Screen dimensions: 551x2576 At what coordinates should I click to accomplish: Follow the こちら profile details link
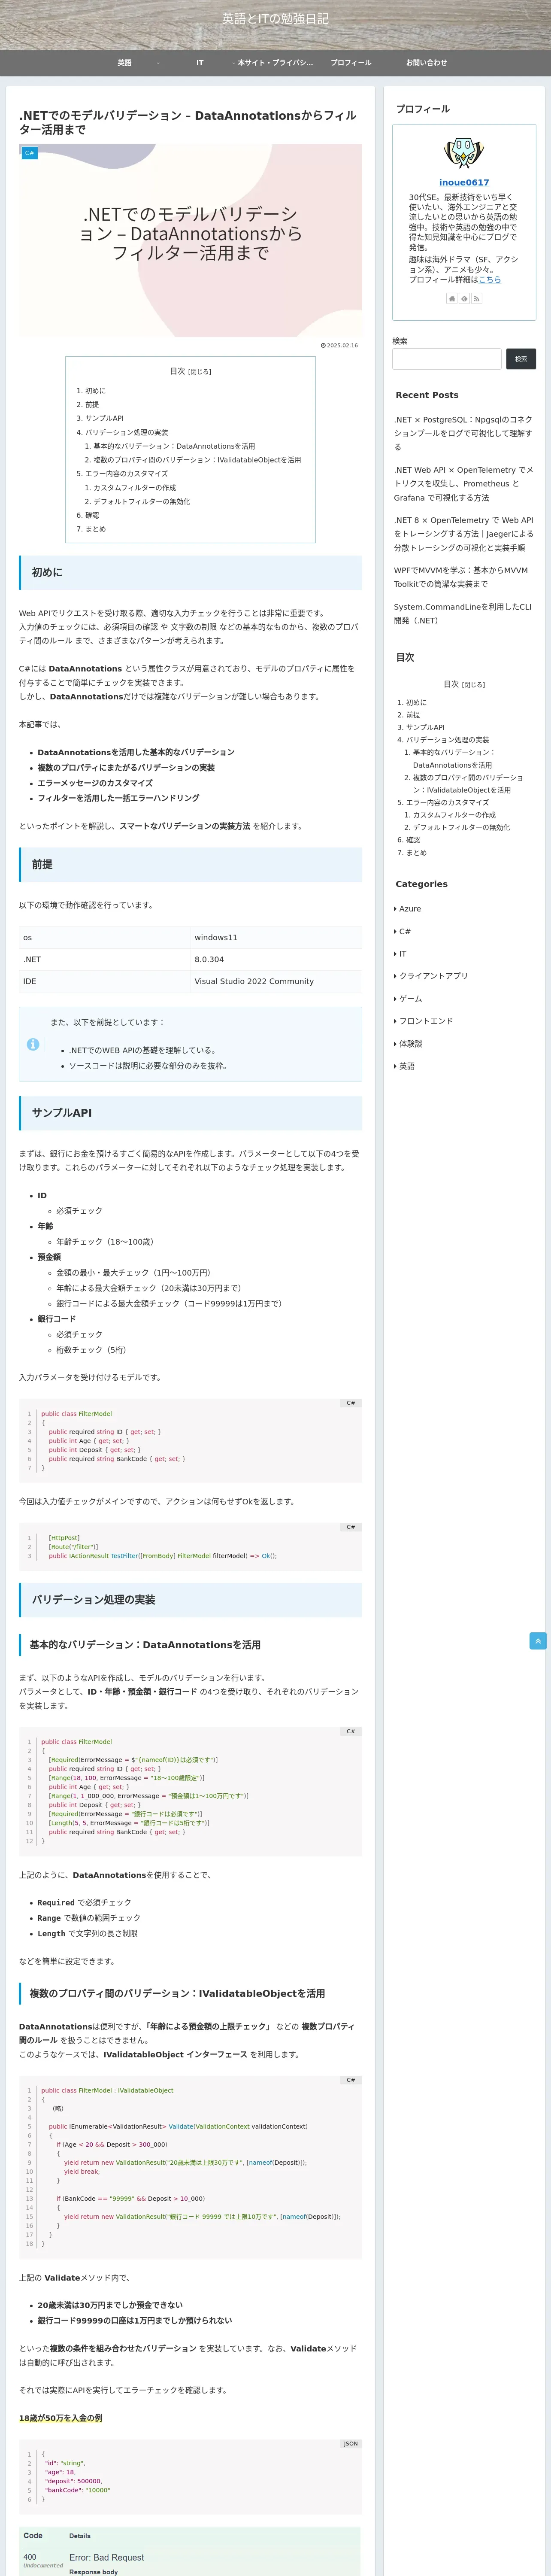point(489,279)
